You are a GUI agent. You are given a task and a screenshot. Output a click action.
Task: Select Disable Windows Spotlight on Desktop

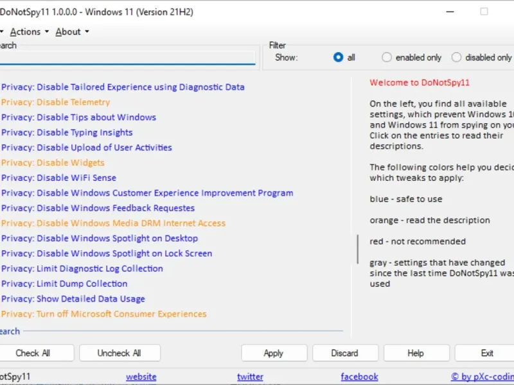pyautogui.click(x=100, y=238)
